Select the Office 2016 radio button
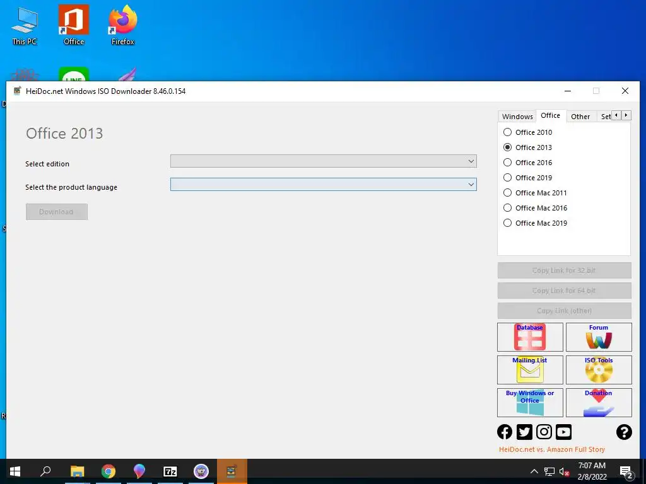Image resolution: width=646 pixels, height=484 pixels. pos(508,163)
